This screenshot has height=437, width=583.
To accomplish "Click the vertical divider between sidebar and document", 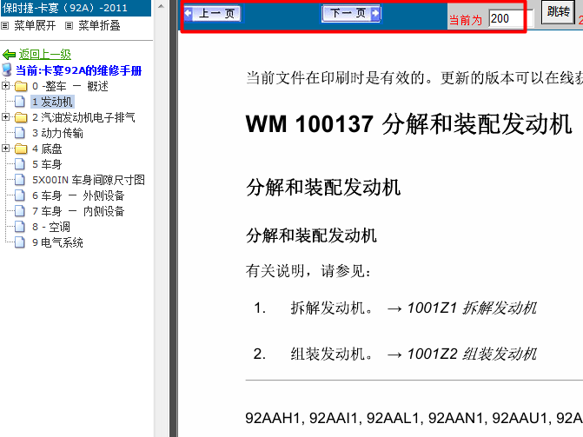I will pos(174,218).
